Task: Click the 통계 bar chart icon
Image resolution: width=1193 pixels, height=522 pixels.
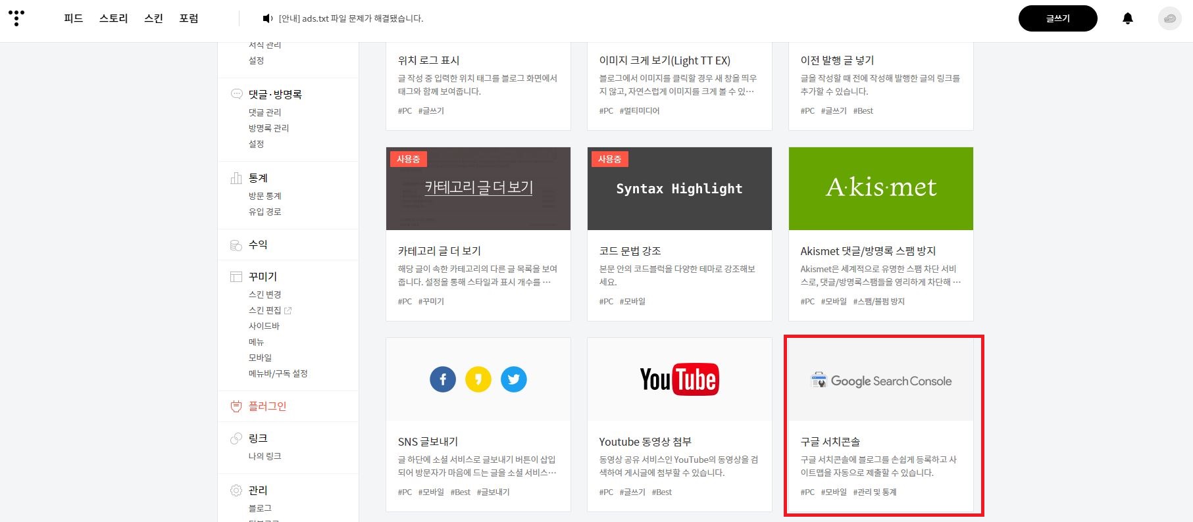Action: 236,178
